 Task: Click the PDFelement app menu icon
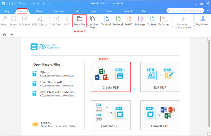pos(3,4)
